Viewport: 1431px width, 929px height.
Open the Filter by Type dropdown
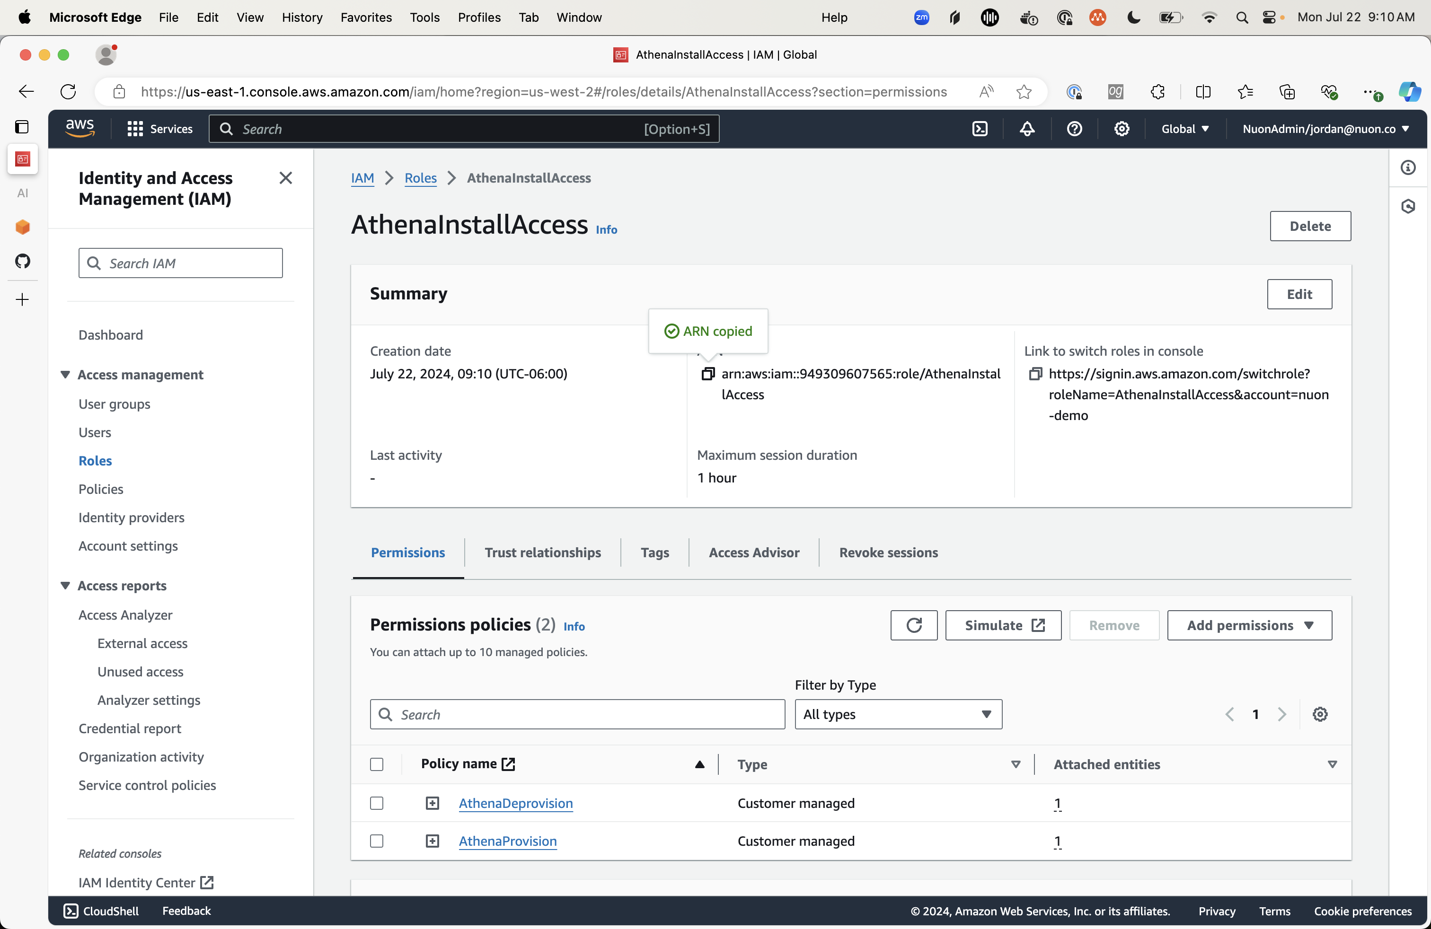point(898,714)
